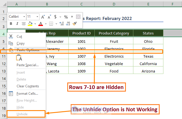The image size is (182, 119).
Task: Click Merge and Center icon
Action: tap(78, 17)
